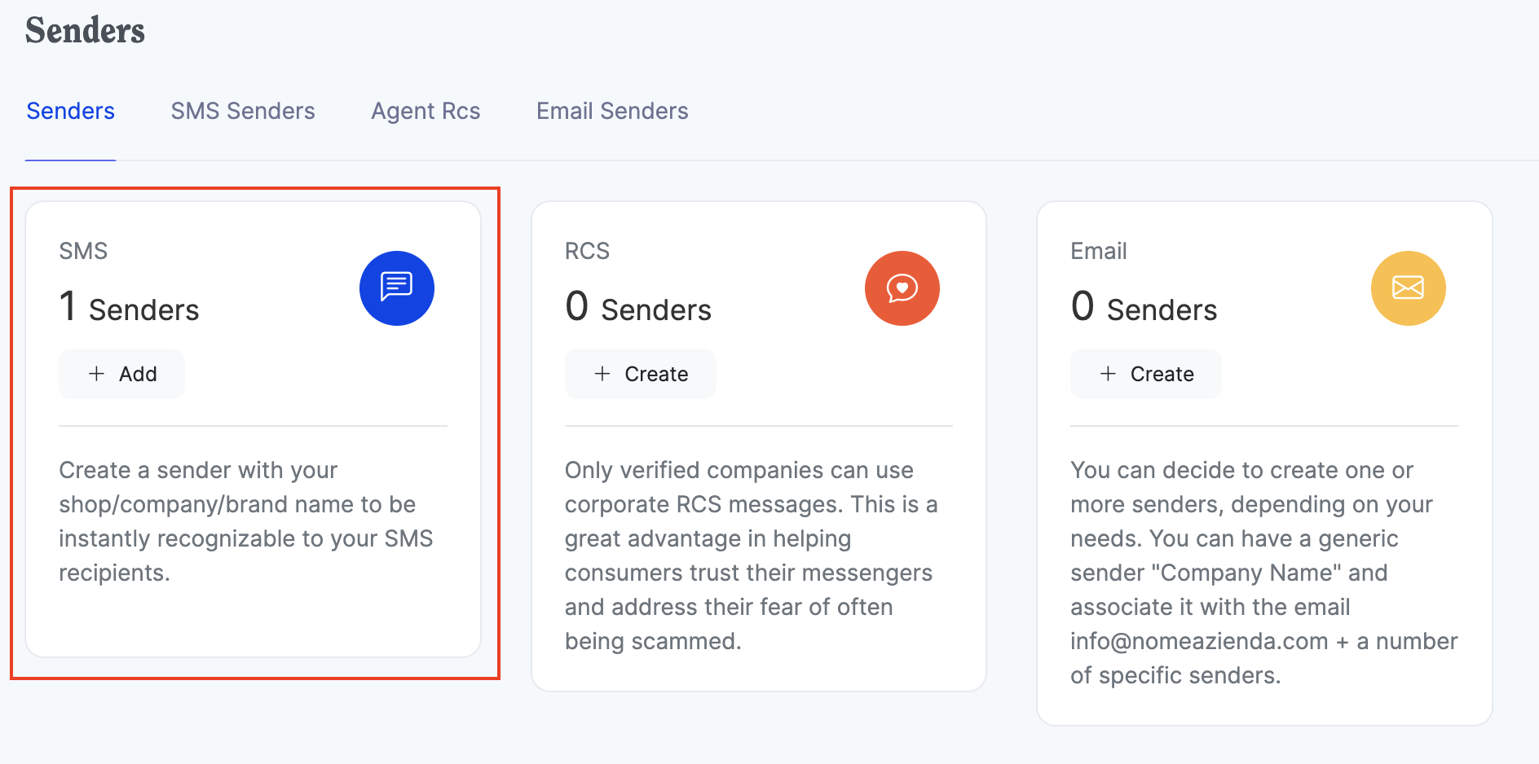Go to the Agent Rcs tab
This screenshot has width=1539, height=764.
tap(426, 111)
